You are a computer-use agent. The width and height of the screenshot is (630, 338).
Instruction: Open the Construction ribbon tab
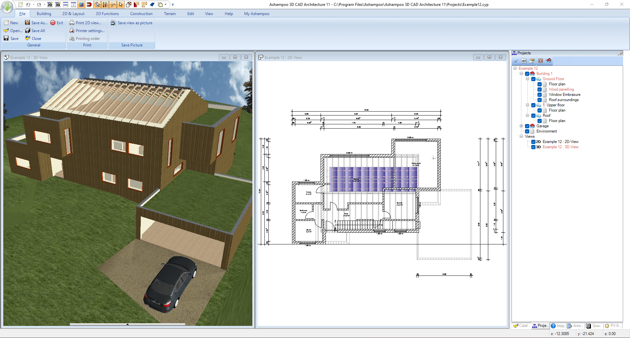click(141, 14)
